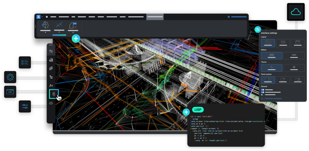The height and width of the screenshot is (151, 309).
Task: Toggle the second switch under General
Action: (263, 92)
